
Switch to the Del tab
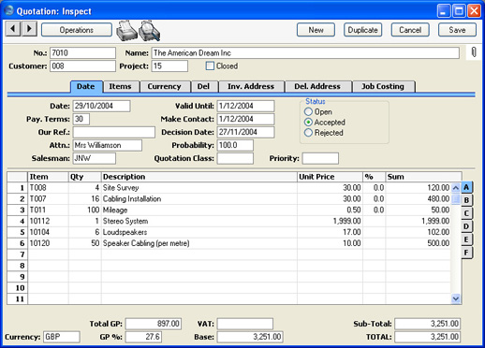(203, 86)
